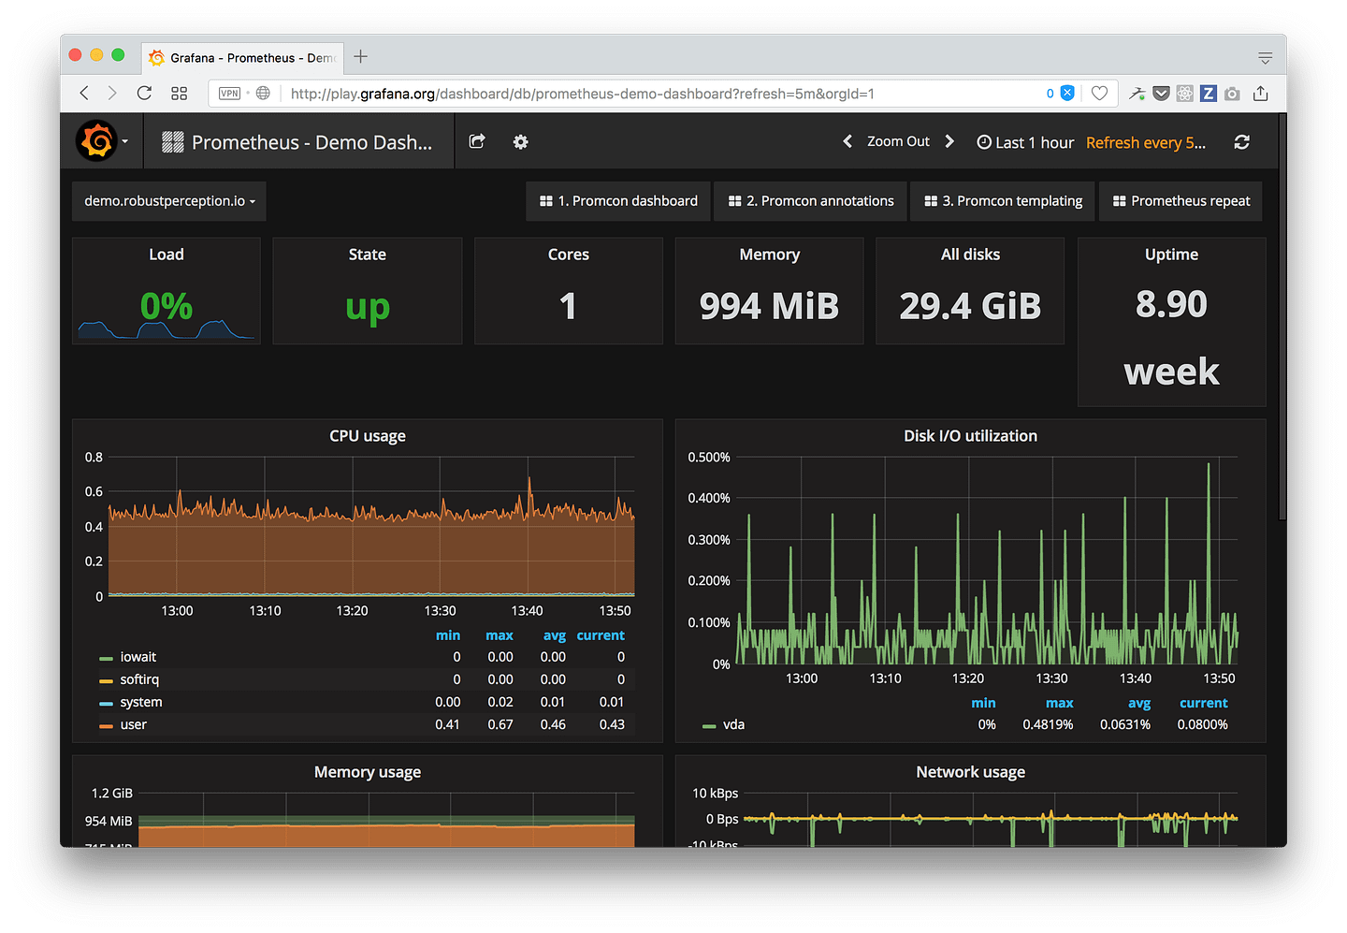Open the 1. Promcon dashboard link
This screenshot has height=933, width=1347.
click(618, 201)
